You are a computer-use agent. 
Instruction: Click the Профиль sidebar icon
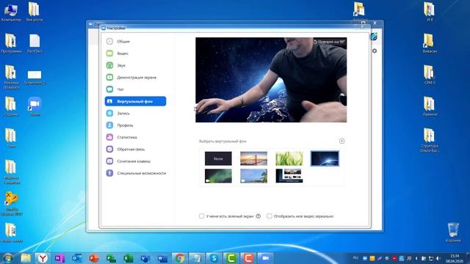pyautogui.click(x=109, y=125)
